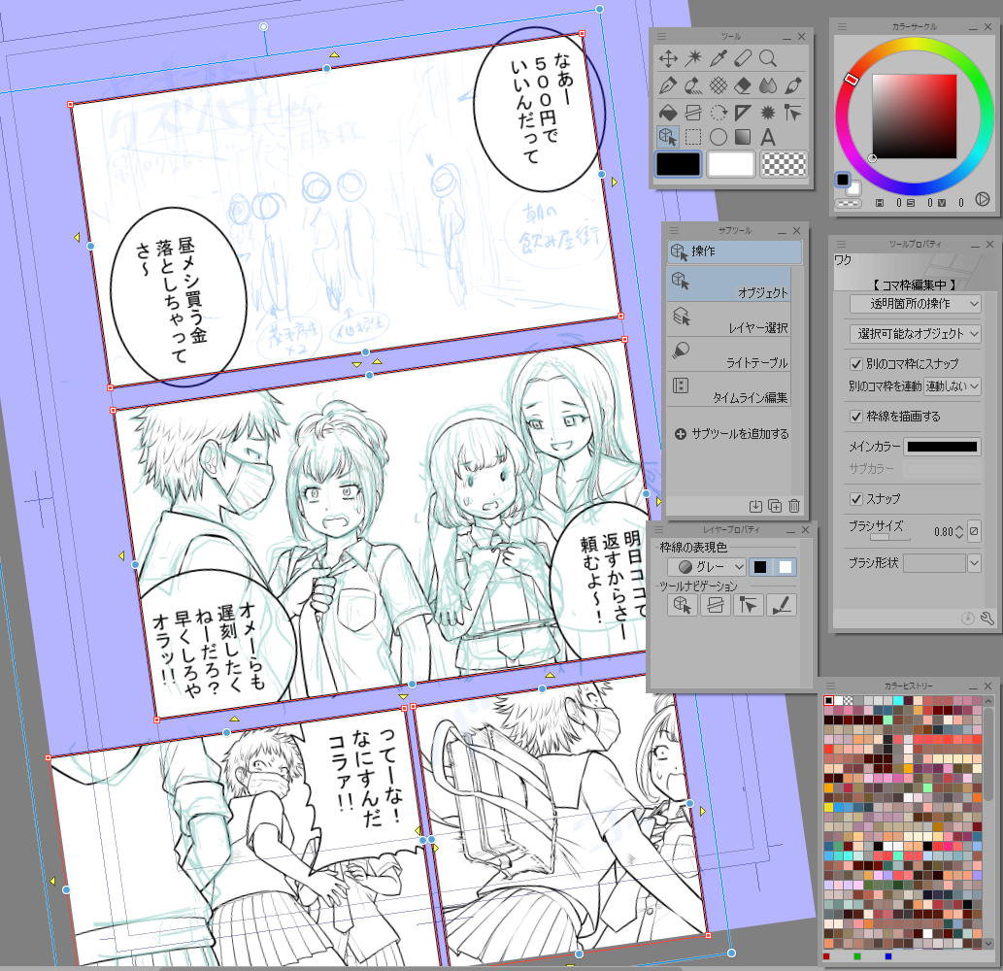Select the Pen nib tool
The image size is (1003, 971).
pos(668,85)
